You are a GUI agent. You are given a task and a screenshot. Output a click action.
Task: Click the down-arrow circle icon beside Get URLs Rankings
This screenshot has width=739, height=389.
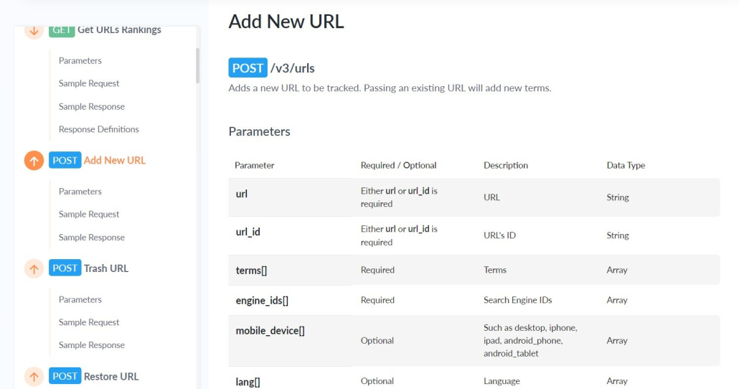(34, 32)
